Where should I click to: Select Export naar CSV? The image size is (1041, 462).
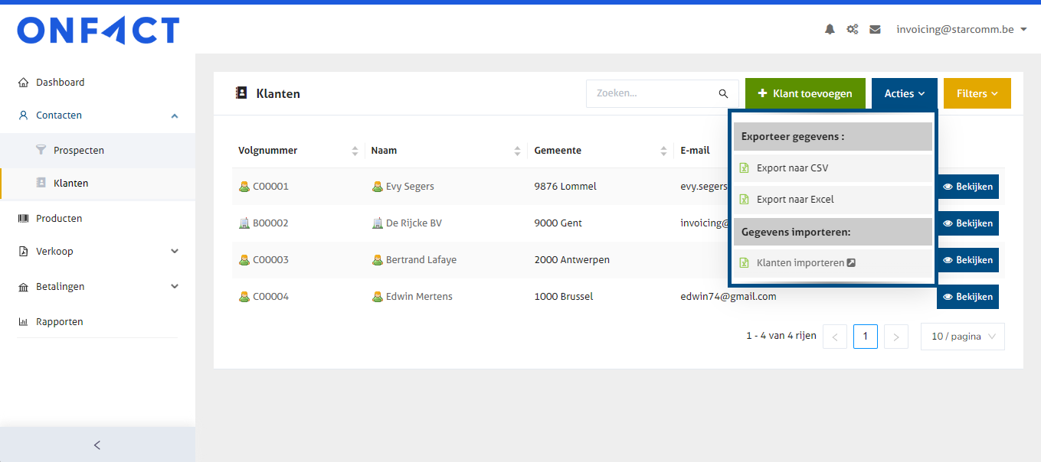tap(792, 168)
